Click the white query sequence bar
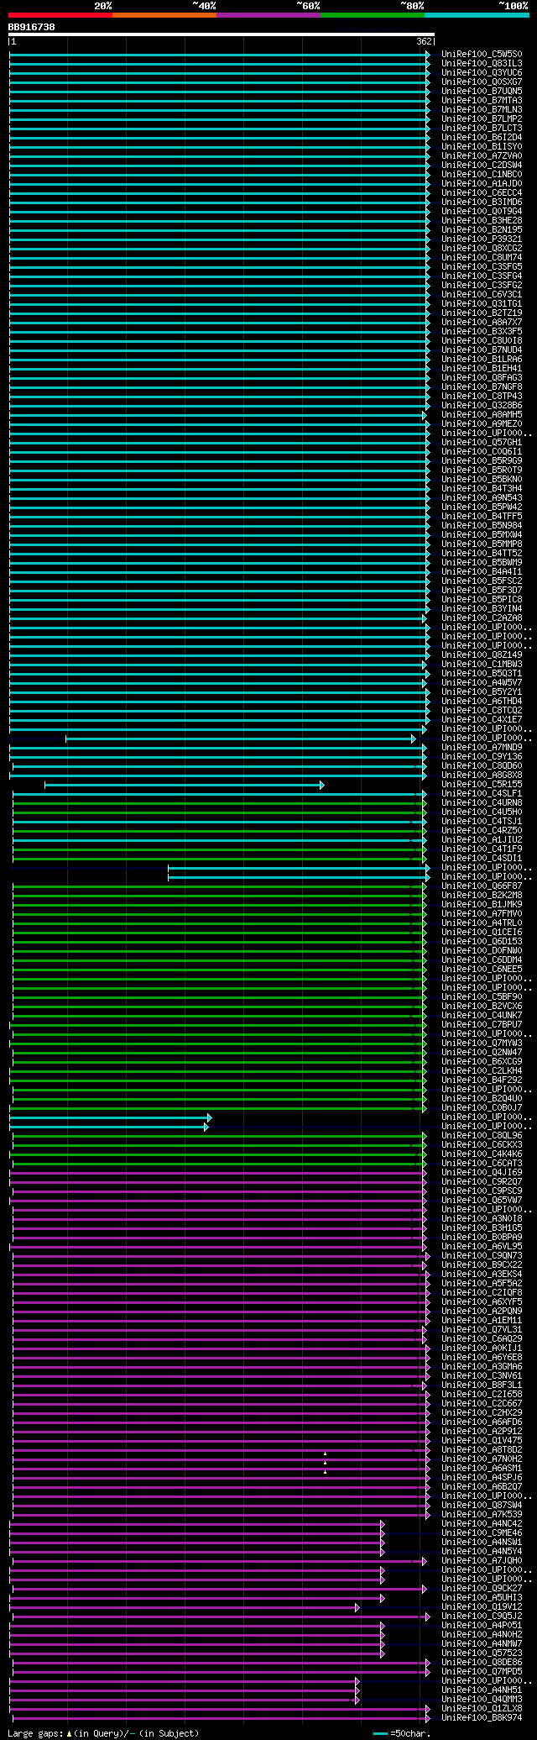Image resolution: width=537 pixels, height=1740 pixels. pyautogui.click(x=222, y=34)
